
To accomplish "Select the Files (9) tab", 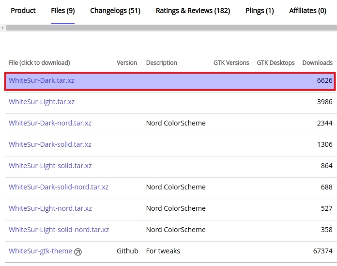I will tap(63, 11).
